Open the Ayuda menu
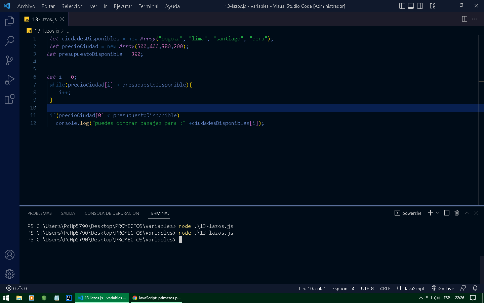The image size is (484, 303). click(172, 6)
